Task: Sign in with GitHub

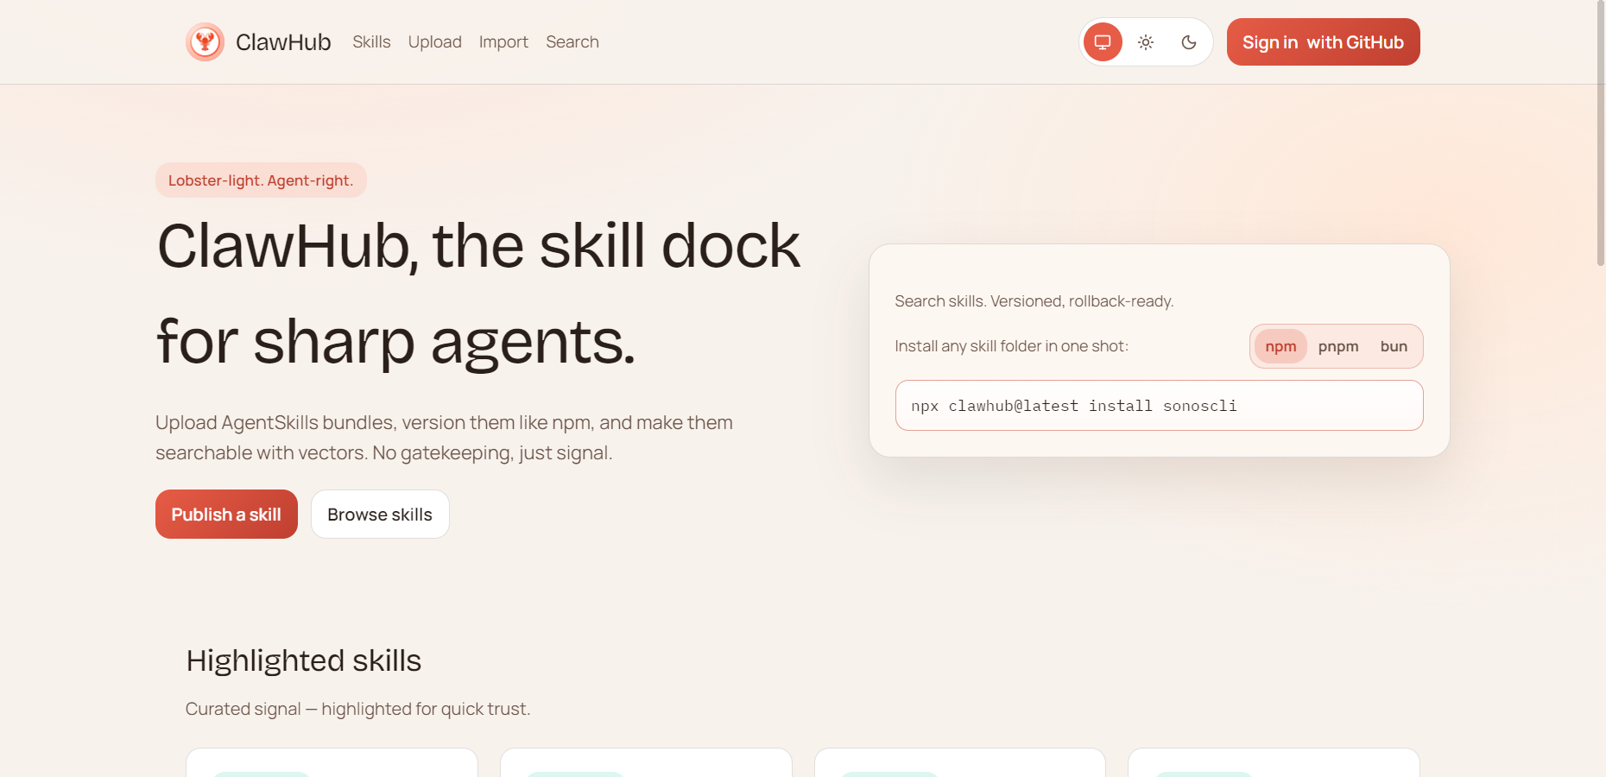Action: 1323,42
